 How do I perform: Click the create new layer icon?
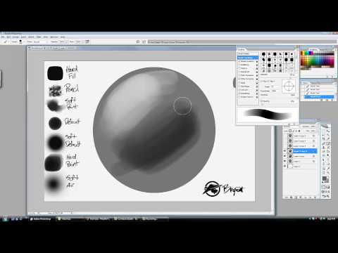(x=310, y=197)
